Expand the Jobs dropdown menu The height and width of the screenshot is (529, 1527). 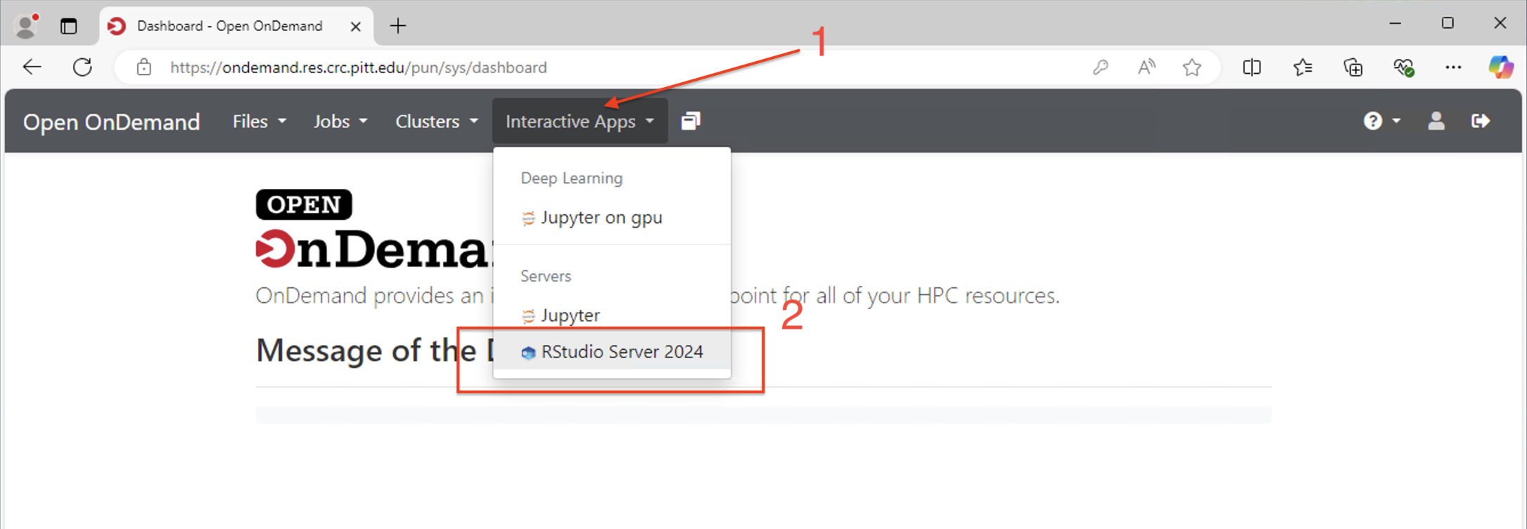pyautogui.click(x=340, y=122)
